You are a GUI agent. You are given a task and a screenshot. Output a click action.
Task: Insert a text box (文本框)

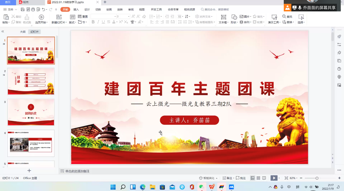click(x=224, y=18)
